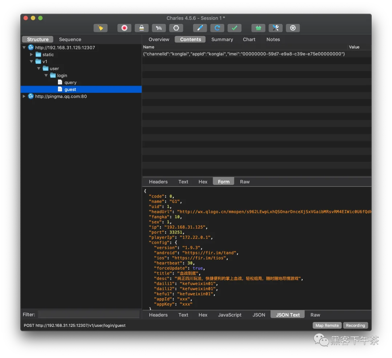This screenshot has height=358, width=392.
Task: Open the Chart tab
Action: pyautogui.click(x=249, y=40)
